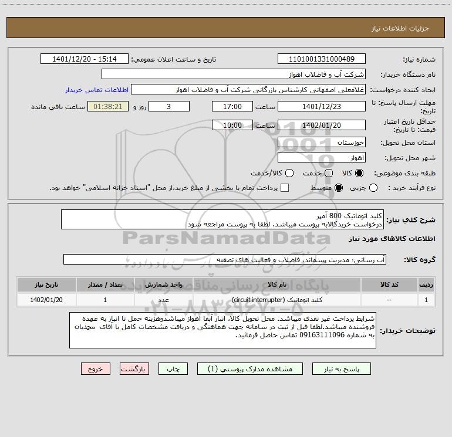Click نام کالا column header
This screenshot has width=452, height=437.
pos(276,284)
